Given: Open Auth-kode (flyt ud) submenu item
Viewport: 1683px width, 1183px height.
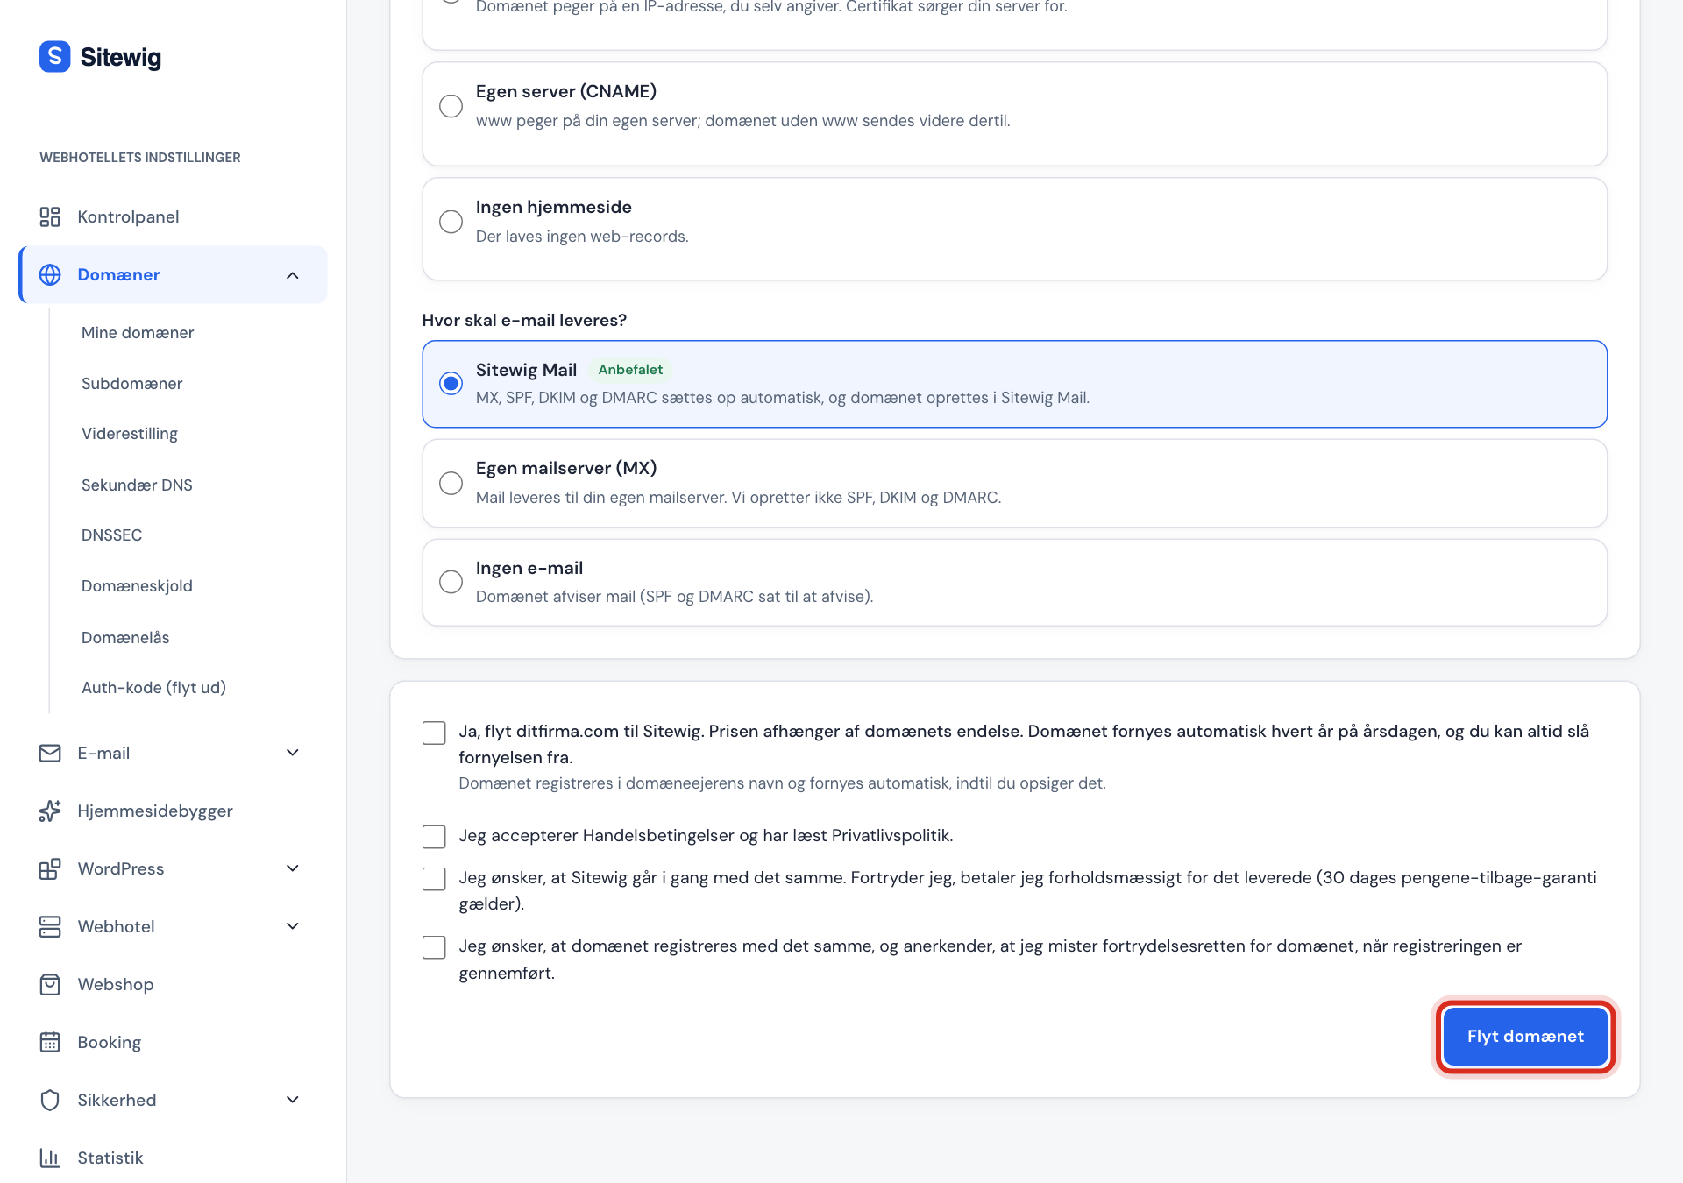Looking at the screenshot, I should (x=153, y=688).
